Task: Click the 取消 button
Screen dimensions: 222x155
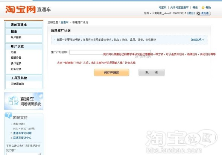Action: coord(152,73)
